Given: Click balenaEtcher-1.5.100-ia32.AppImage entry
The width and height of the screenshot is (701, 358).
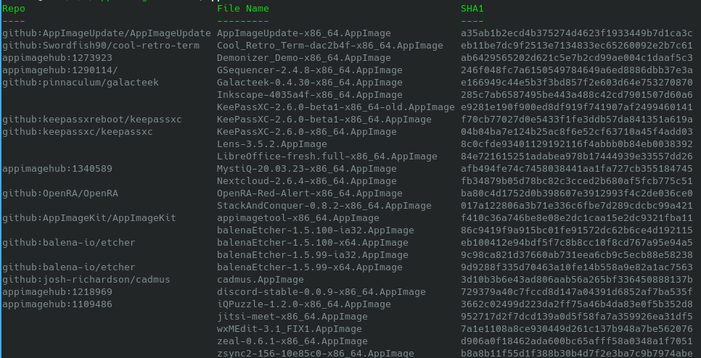Looking at the screenshot, I should point(316,230).
